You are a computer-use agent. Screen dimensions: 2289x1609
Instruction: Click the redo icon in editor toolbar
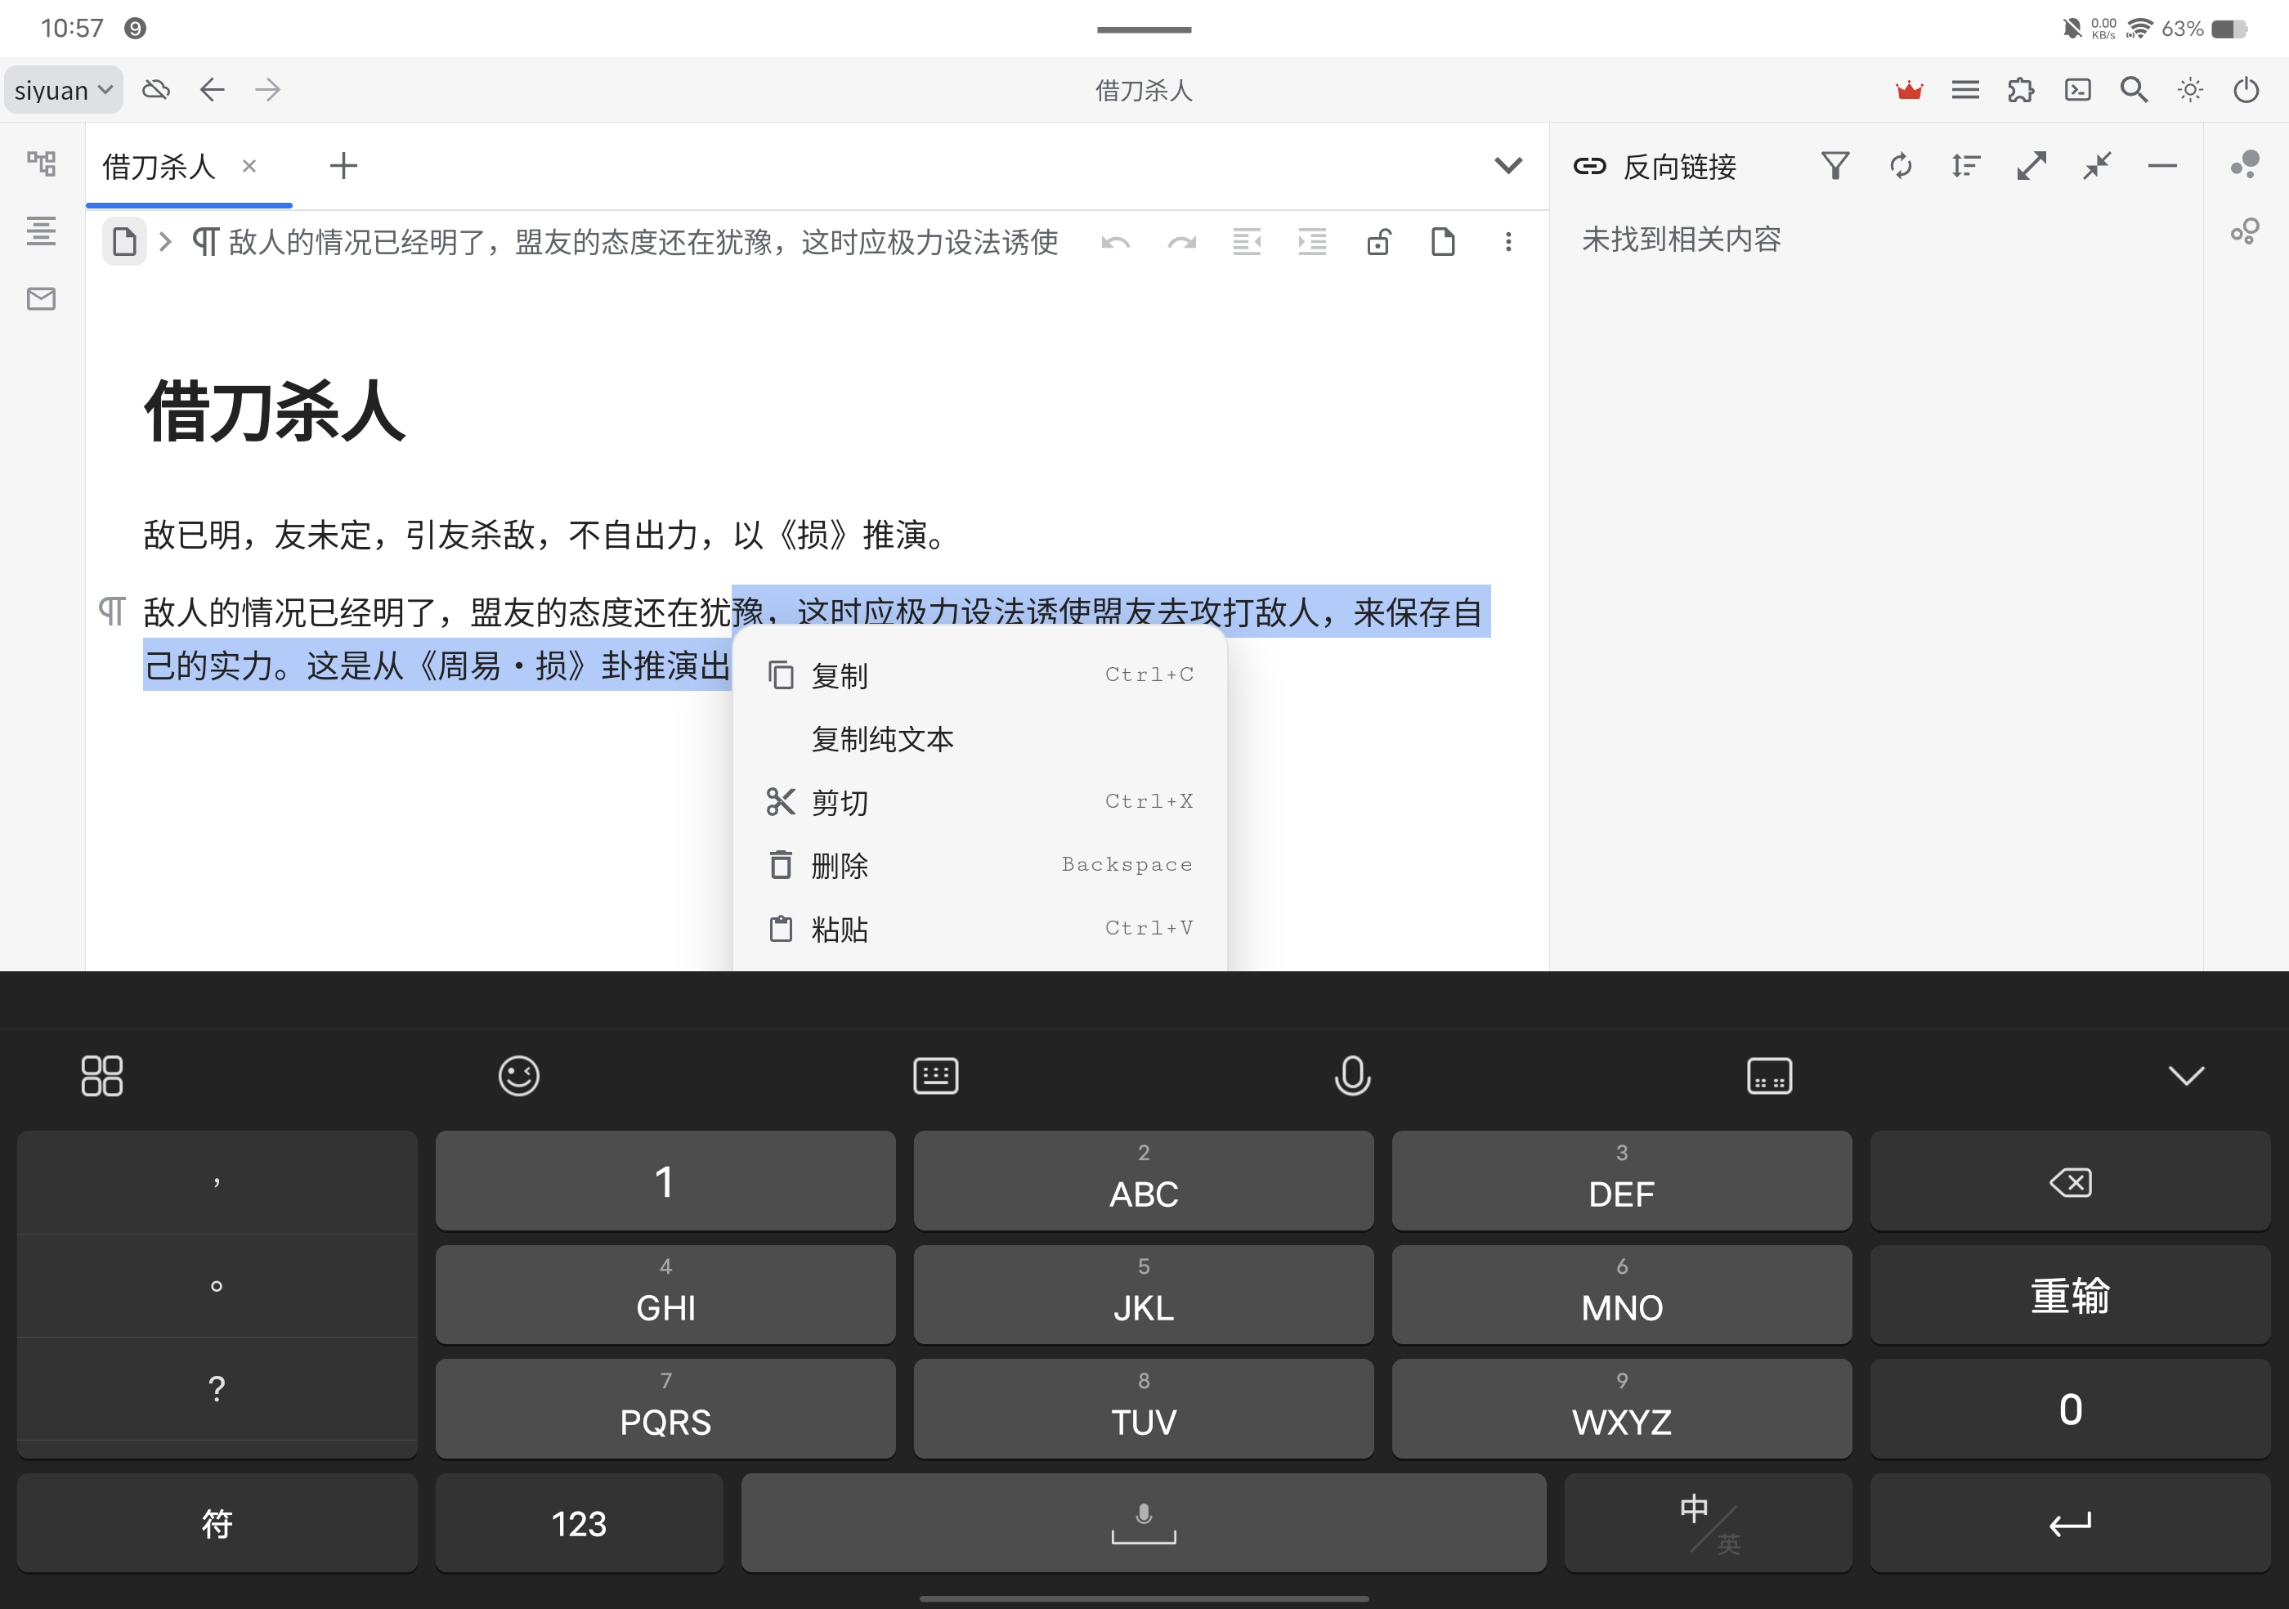pyautogui.click(x=1181, y=241)
